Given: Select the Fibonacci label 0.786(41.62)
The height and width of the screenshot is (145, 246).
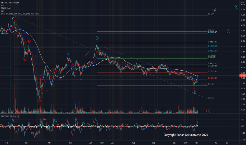Looking at the screenshot, I should (x=212, y=42).
